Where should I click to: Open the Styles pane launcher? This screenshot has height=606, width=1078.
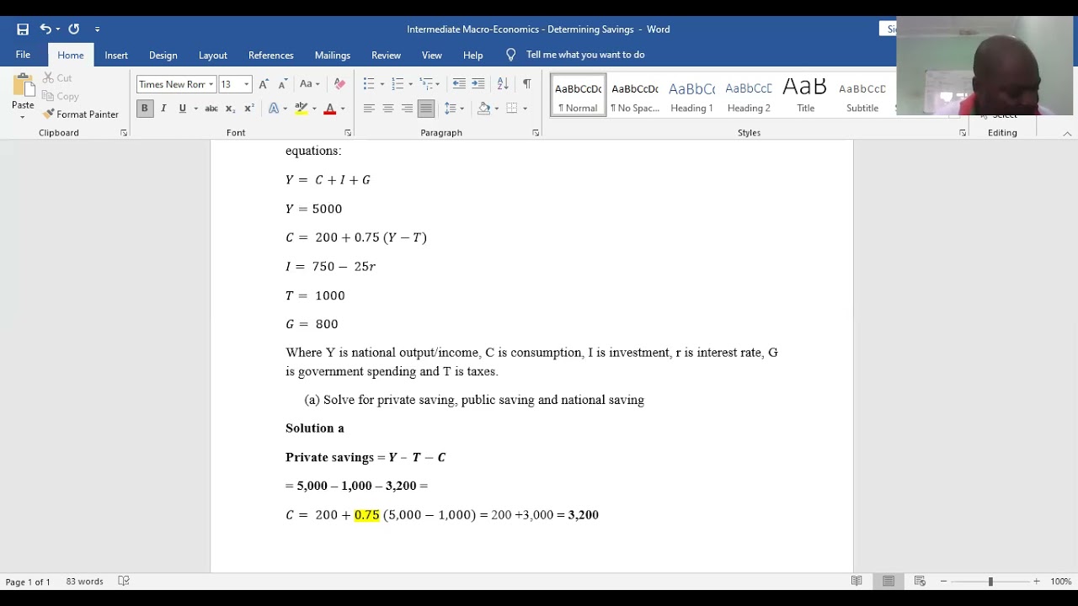(x=963, y=133)
